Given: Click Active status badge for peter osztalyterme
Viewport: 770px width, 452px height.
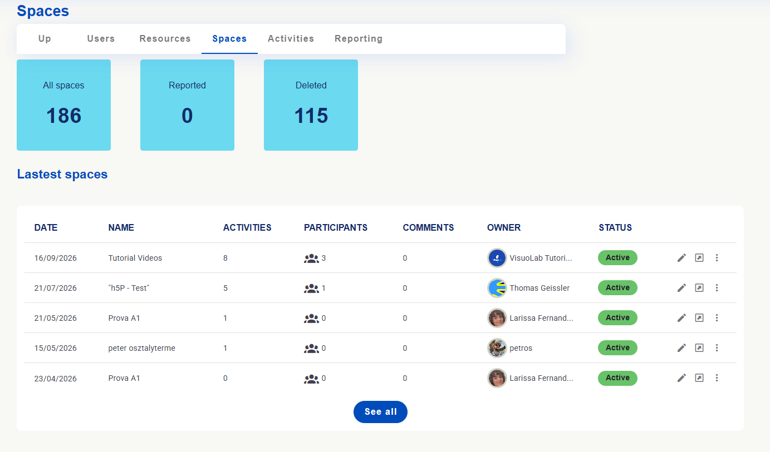Looking at the screenshot, I should 617,348.
